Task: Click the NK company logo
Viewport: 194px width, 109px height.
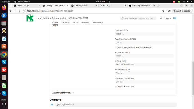Action: pos(30,18)
